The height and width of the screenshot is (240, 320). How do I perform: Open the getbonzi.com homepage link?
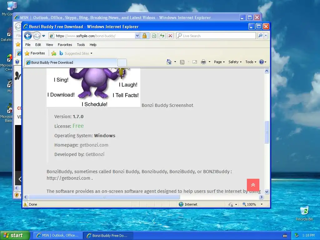tap(94, 145)
